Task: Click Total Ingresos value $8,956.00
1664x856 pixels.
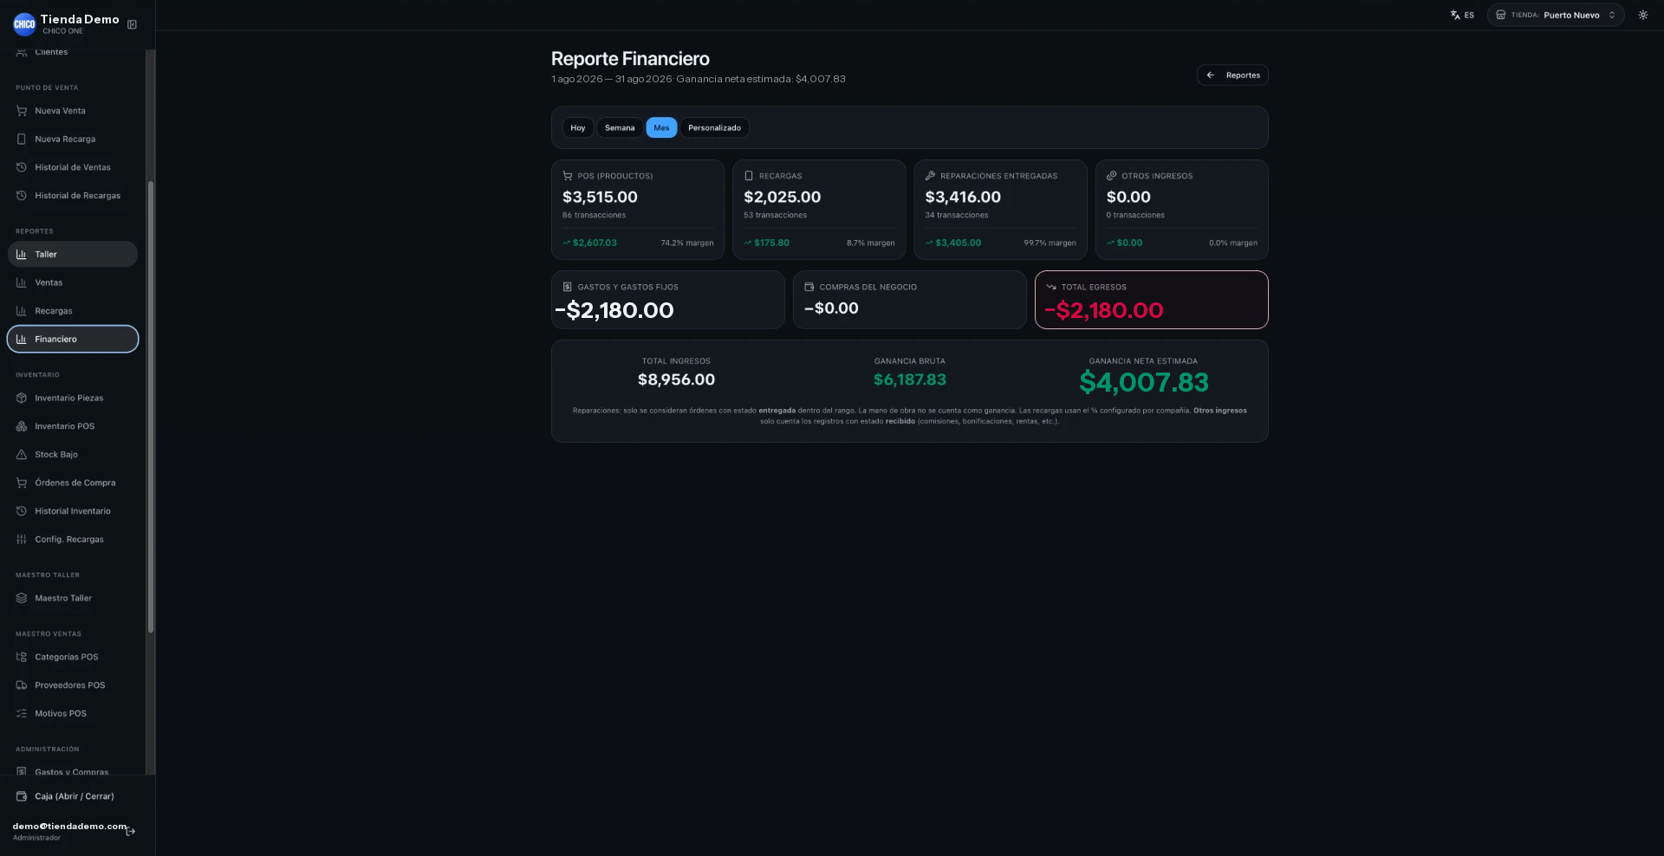Action: point(676,379)
